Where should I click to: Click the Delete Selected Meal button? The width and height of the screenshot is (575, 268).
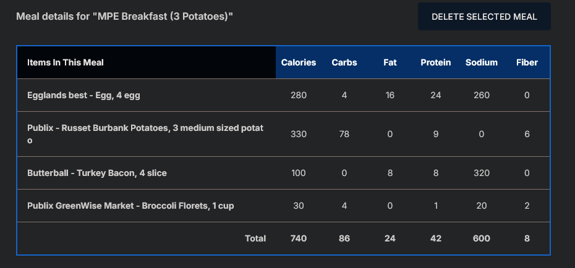click(x=484, y=17)
